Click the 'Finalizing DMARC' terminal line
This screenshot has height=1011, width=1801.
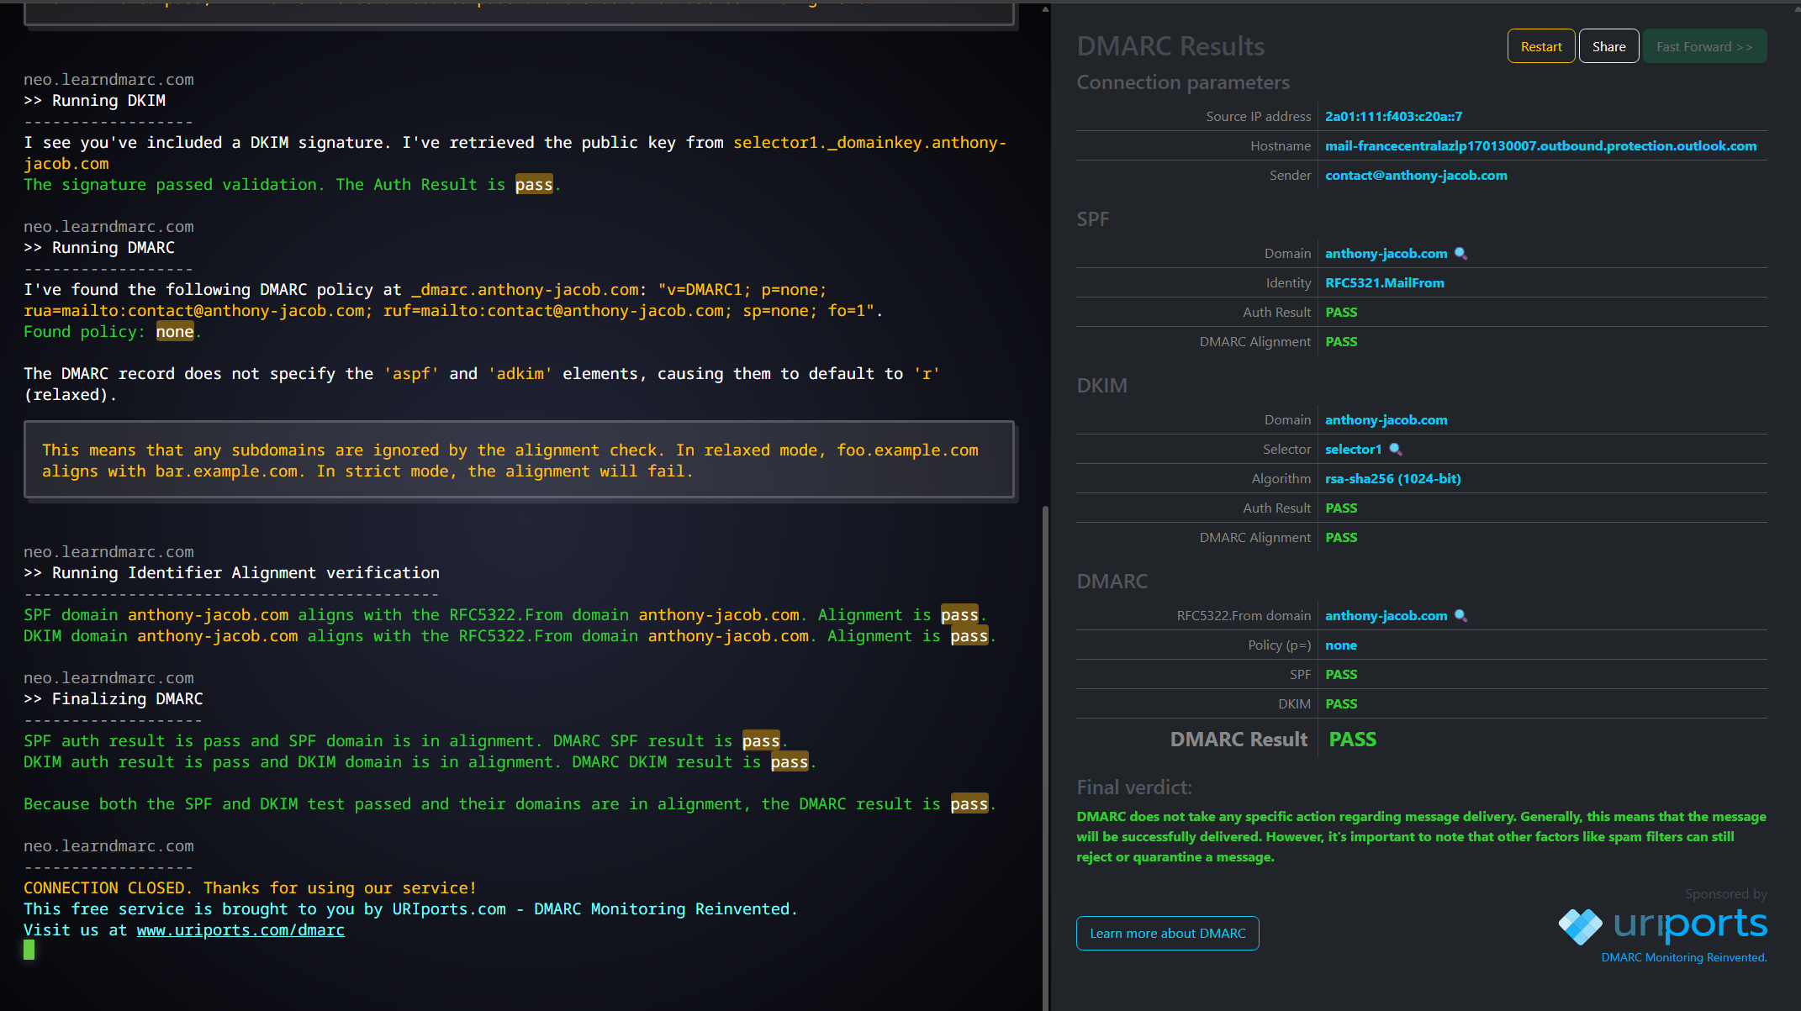pos(113,698)
